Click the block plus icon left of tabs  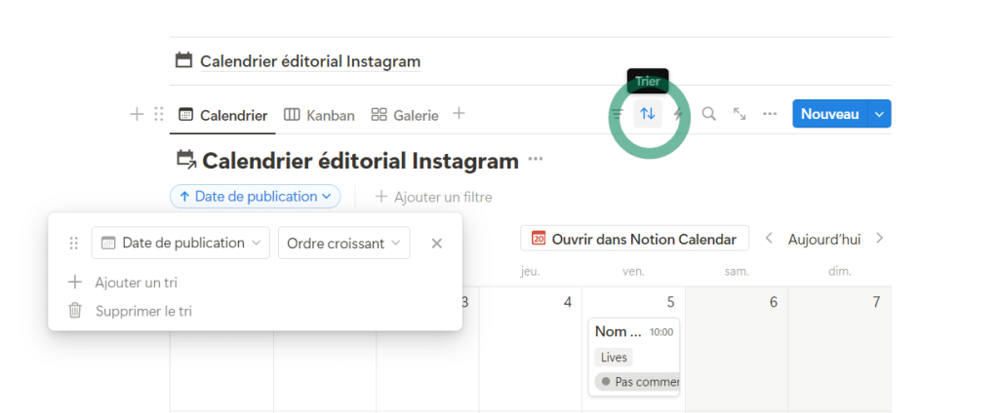[x=137, y=114]
